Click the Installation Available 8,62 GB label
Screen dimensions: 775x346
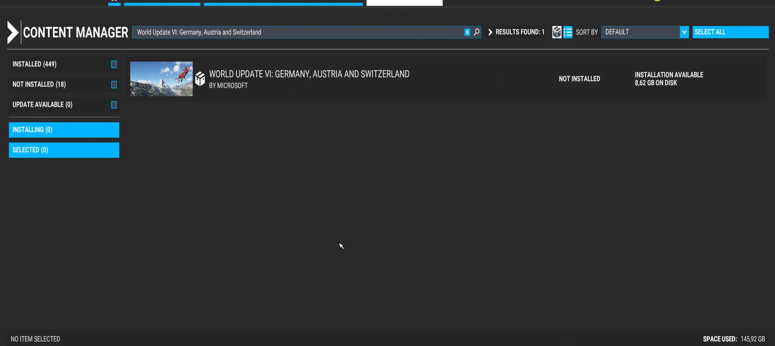[x=668, y=79]
